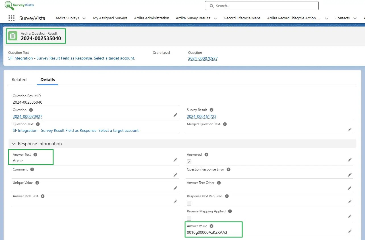Edit Reverse Mapping Applied pencil icon
The image size is (365, 240).
350,216
